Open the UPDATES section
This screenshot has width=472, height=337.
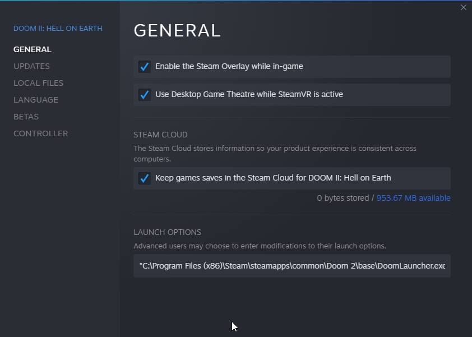pyautogui.click(x=31, y=66)
